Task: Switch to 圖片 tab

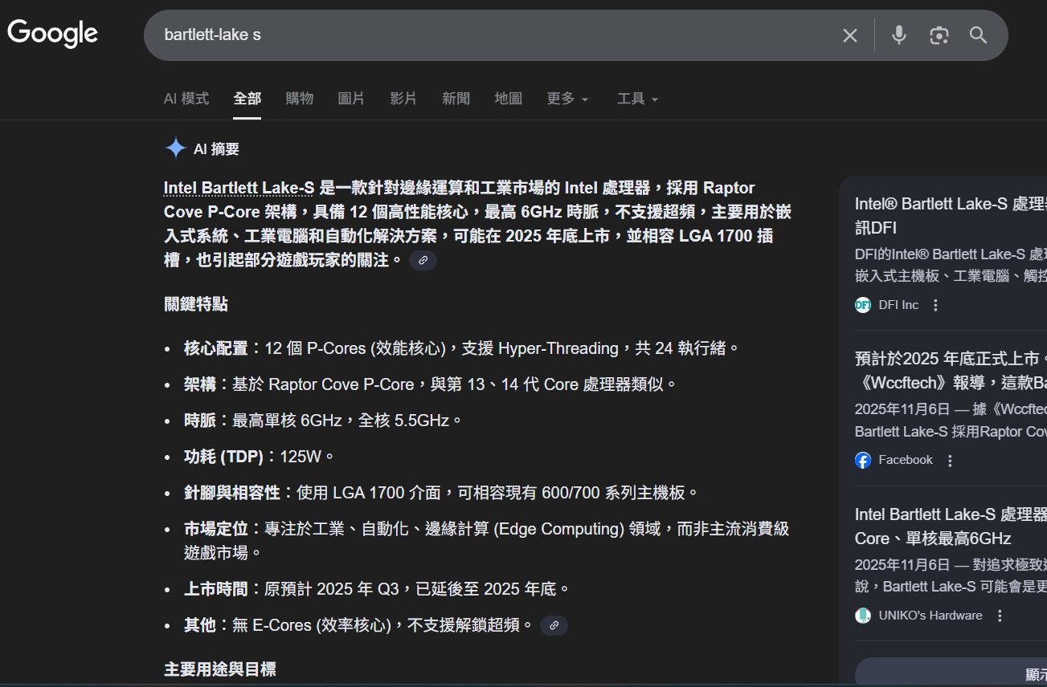Action: [x=351, y=99]
